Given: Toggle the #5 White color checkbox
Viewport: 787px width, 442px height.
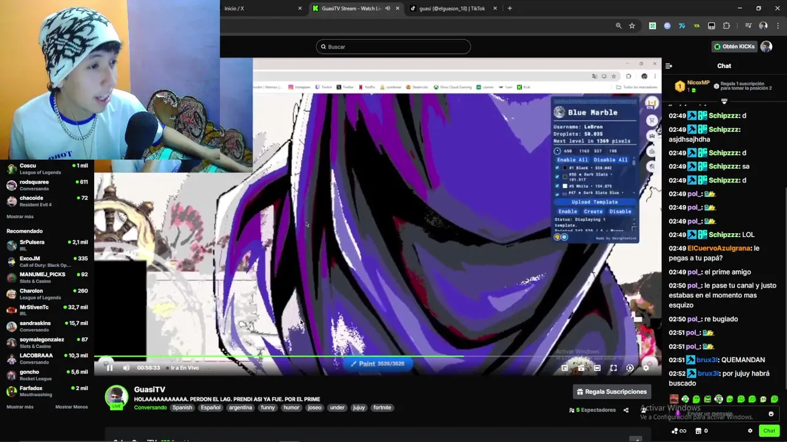Looking at the screenshot, I should click(x=558, y=186).
